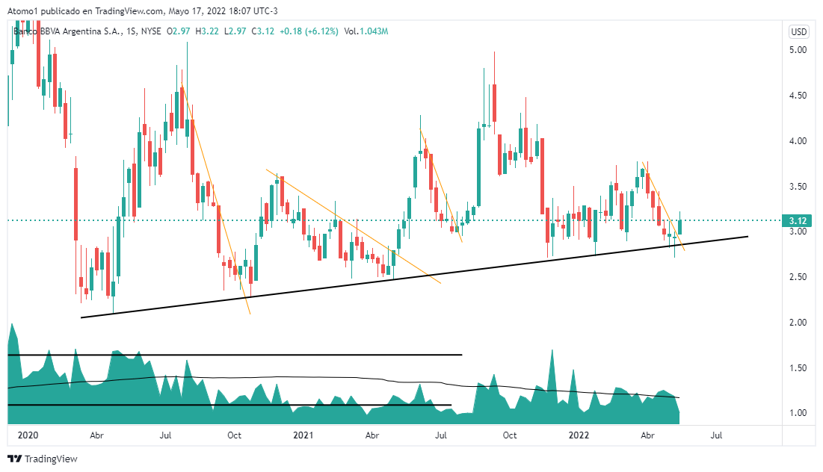823x472 pixels.
Task: Click the 5.00 price axis label
Action: click(798, 50)
